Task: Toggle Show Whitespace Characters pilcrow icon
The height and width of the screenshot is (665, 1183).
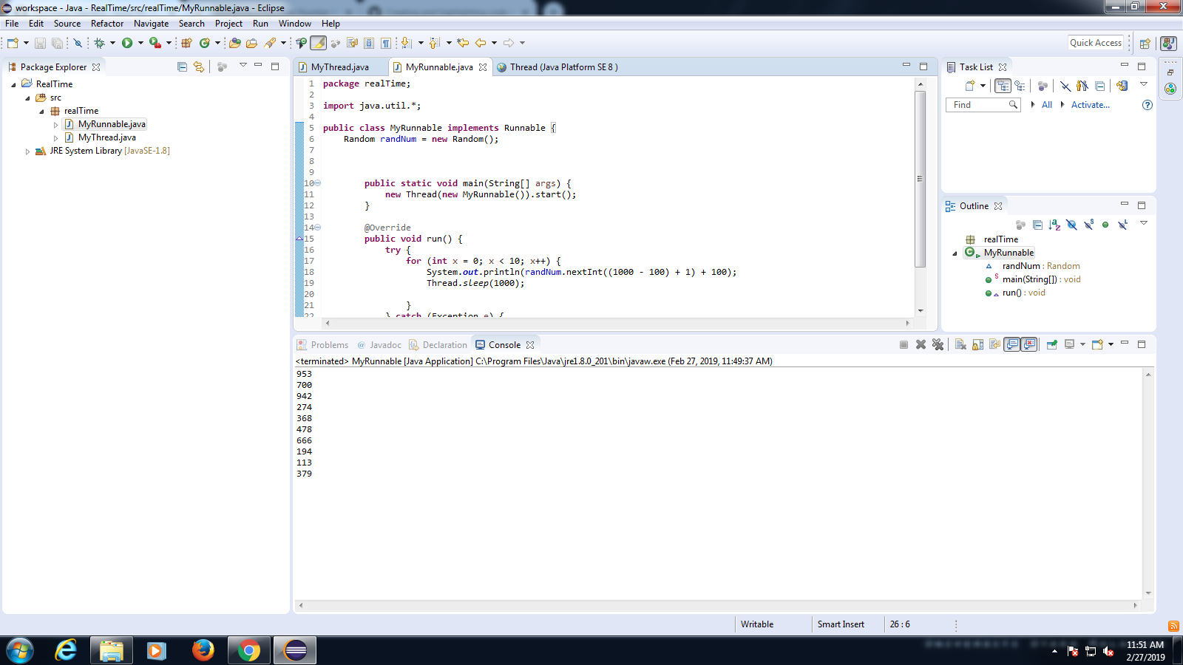Action: (x=386, y=43)
